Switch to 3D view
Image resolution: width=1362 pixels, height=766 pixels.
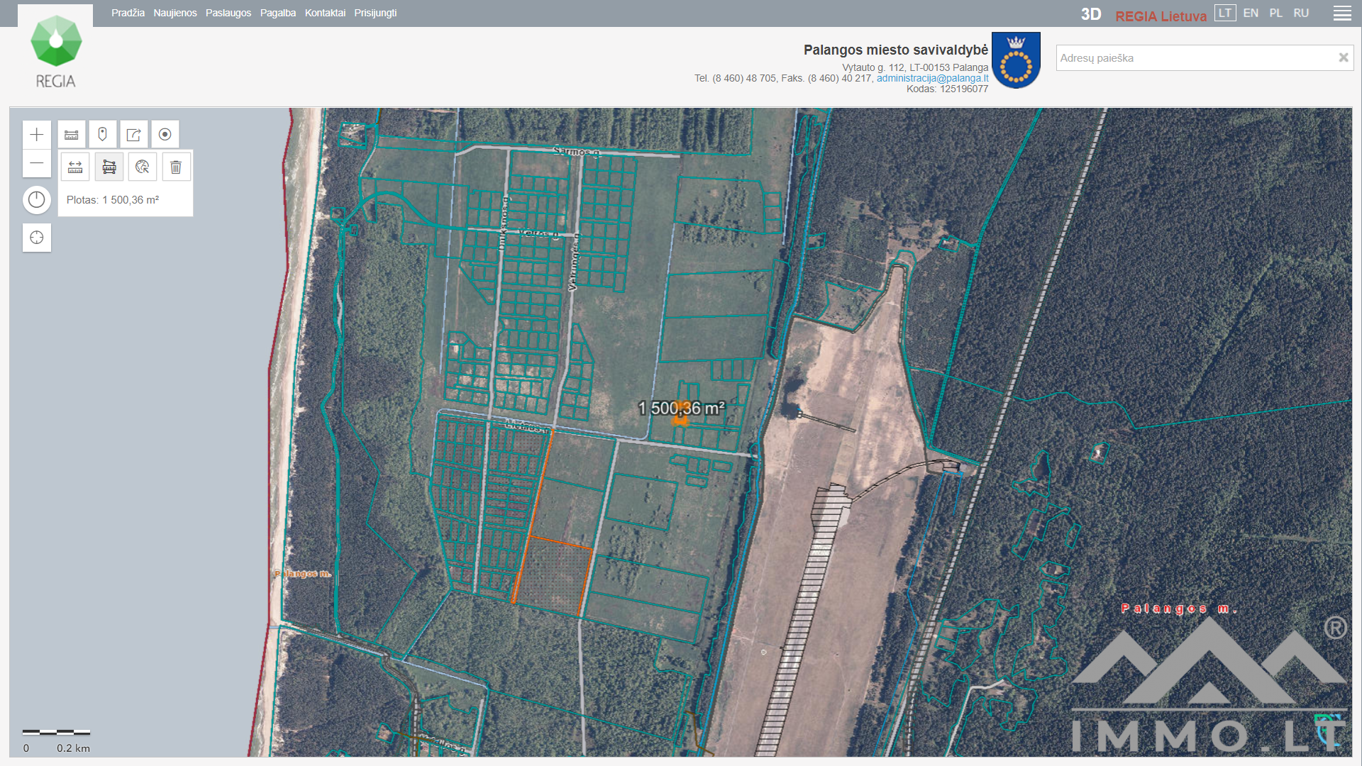click(x=1091, y=14)
